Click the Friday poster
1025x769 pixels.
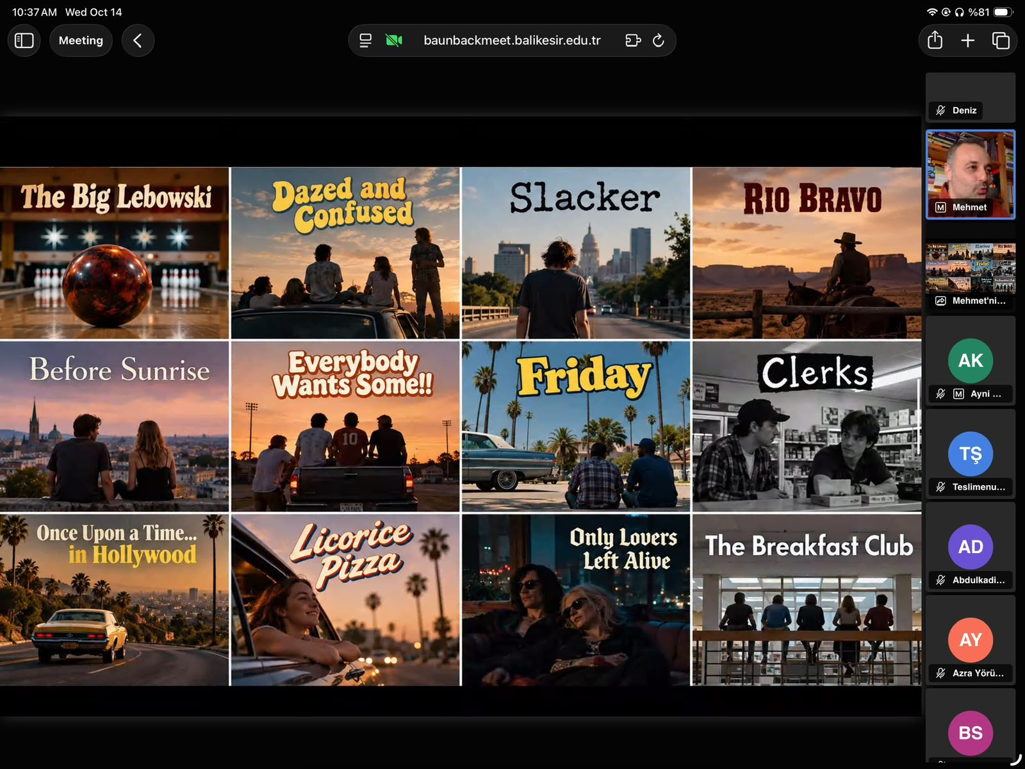[x=576, y=426]
